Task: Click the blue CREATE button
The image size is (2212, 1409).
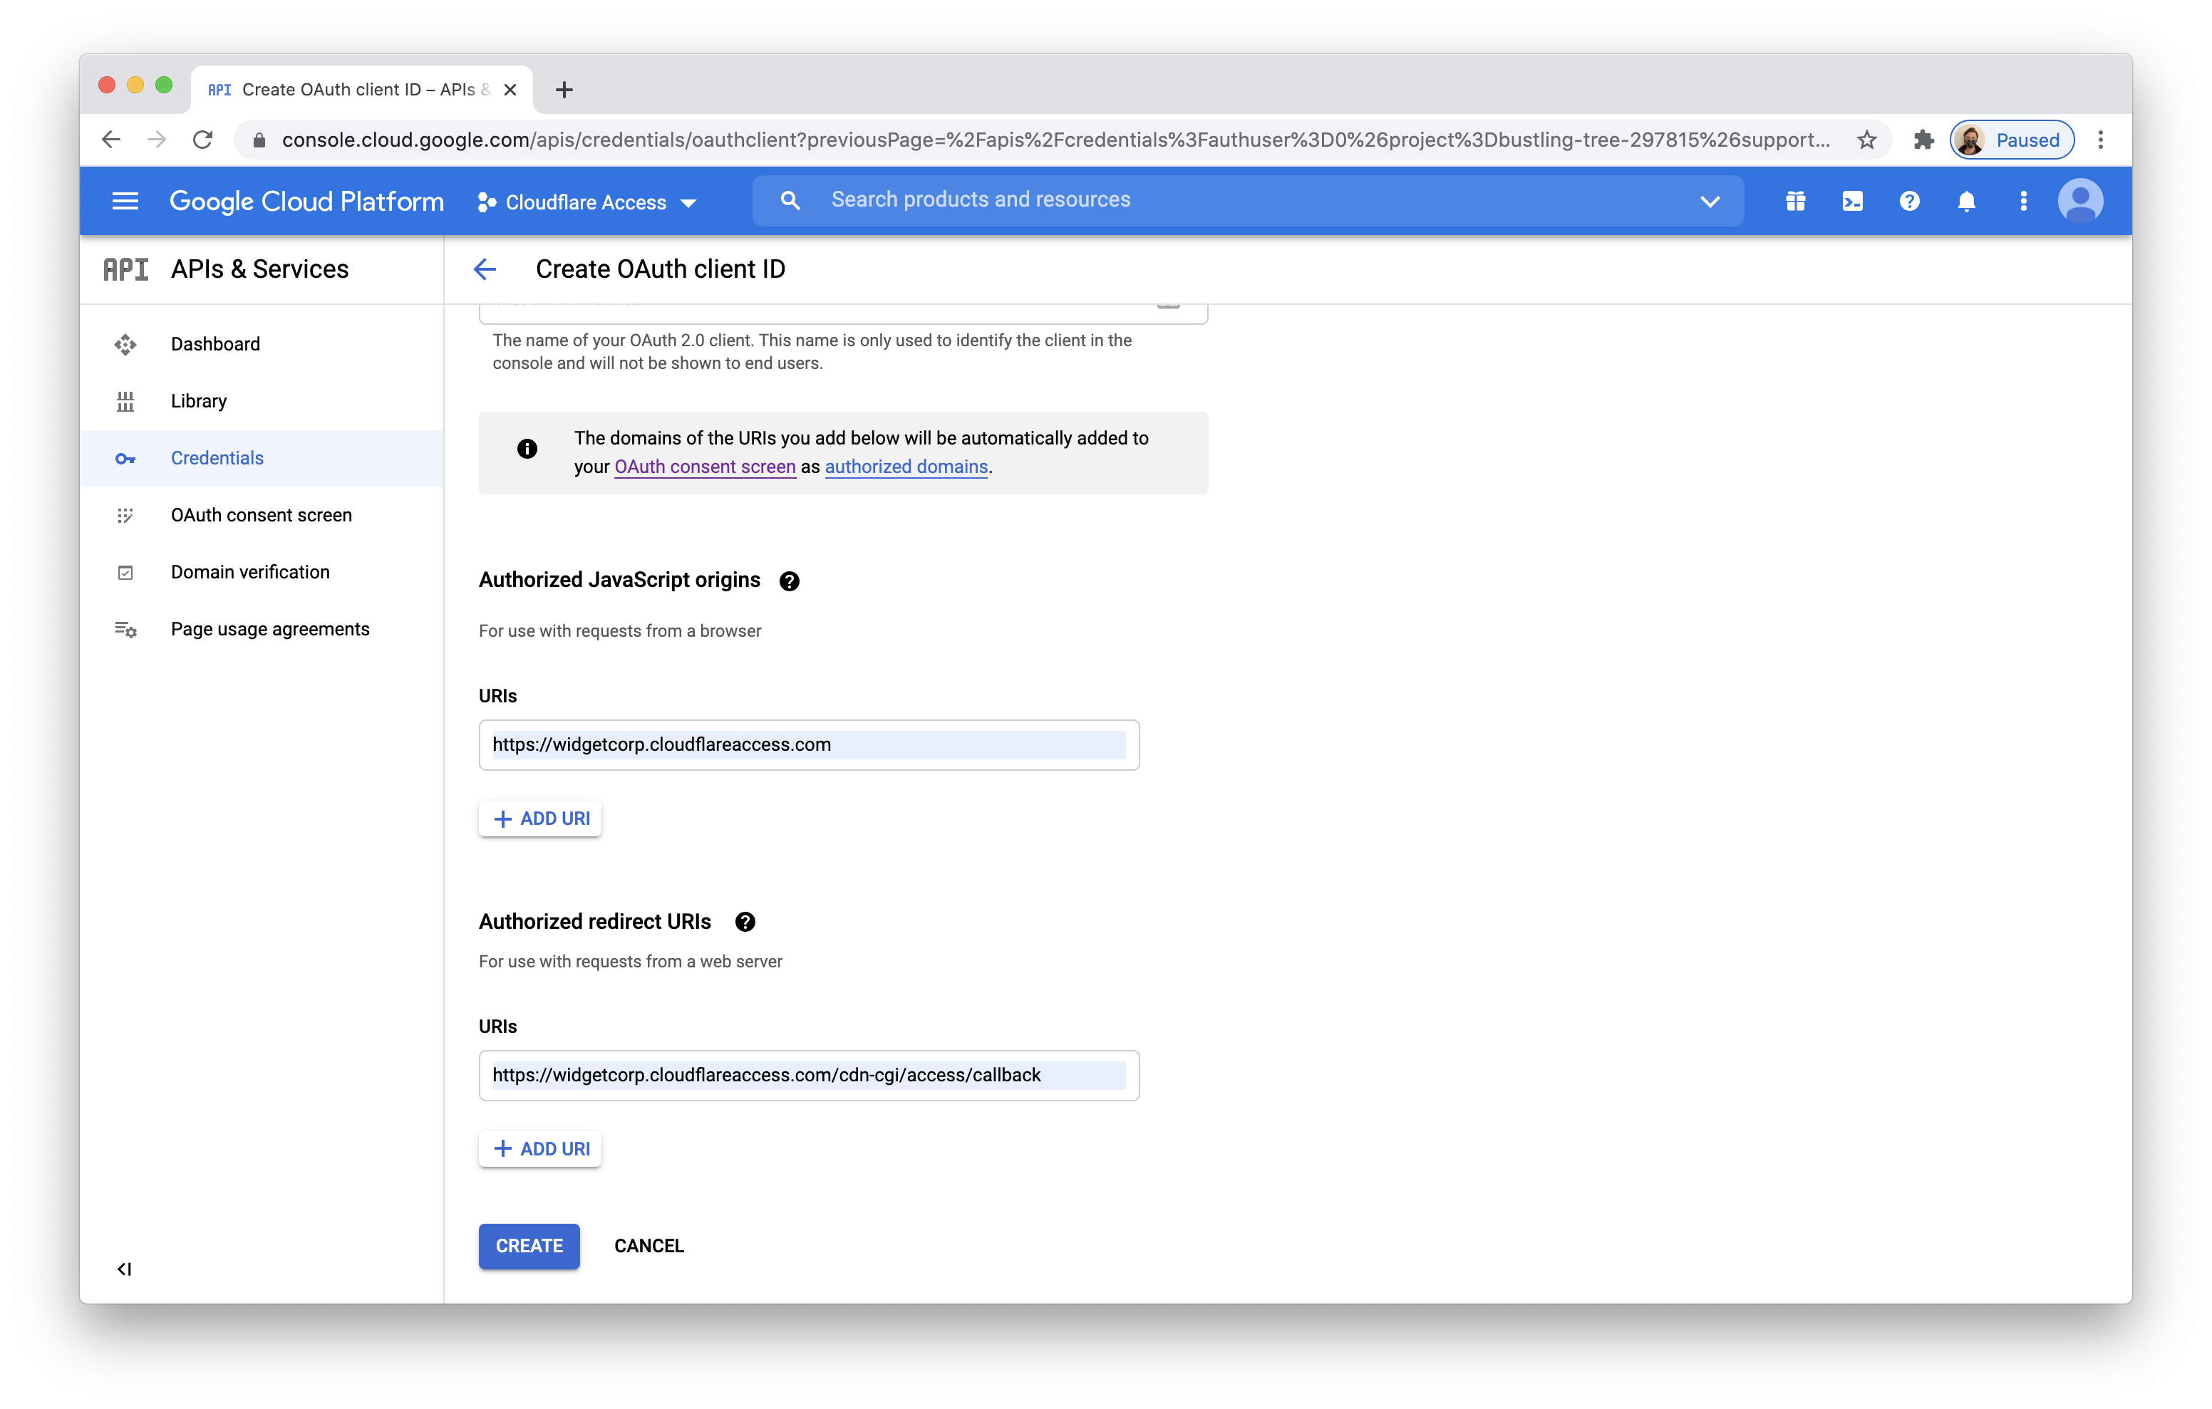Action: 529,1247
